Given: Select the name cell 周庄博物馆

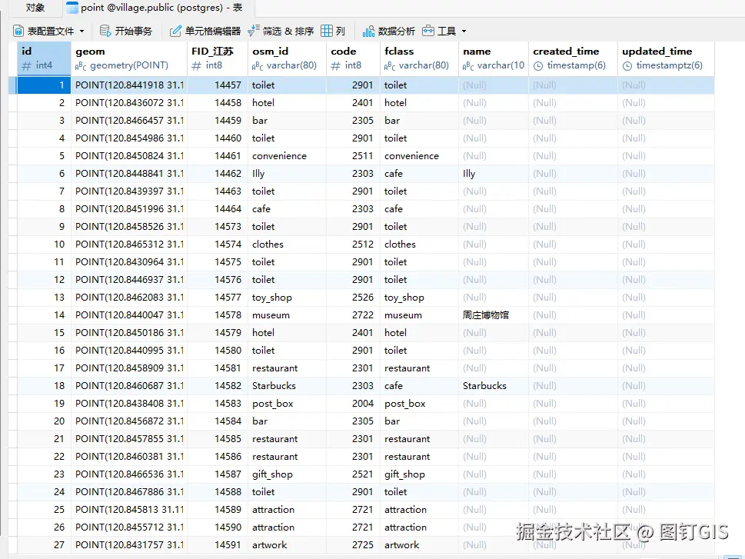Looking at the screenshot, I should tap(493, 315).
